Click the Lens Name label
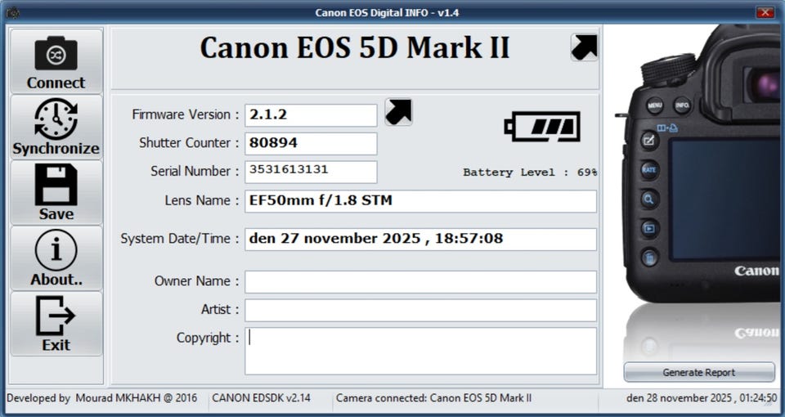785x417 pixels. tap(202, 200)
